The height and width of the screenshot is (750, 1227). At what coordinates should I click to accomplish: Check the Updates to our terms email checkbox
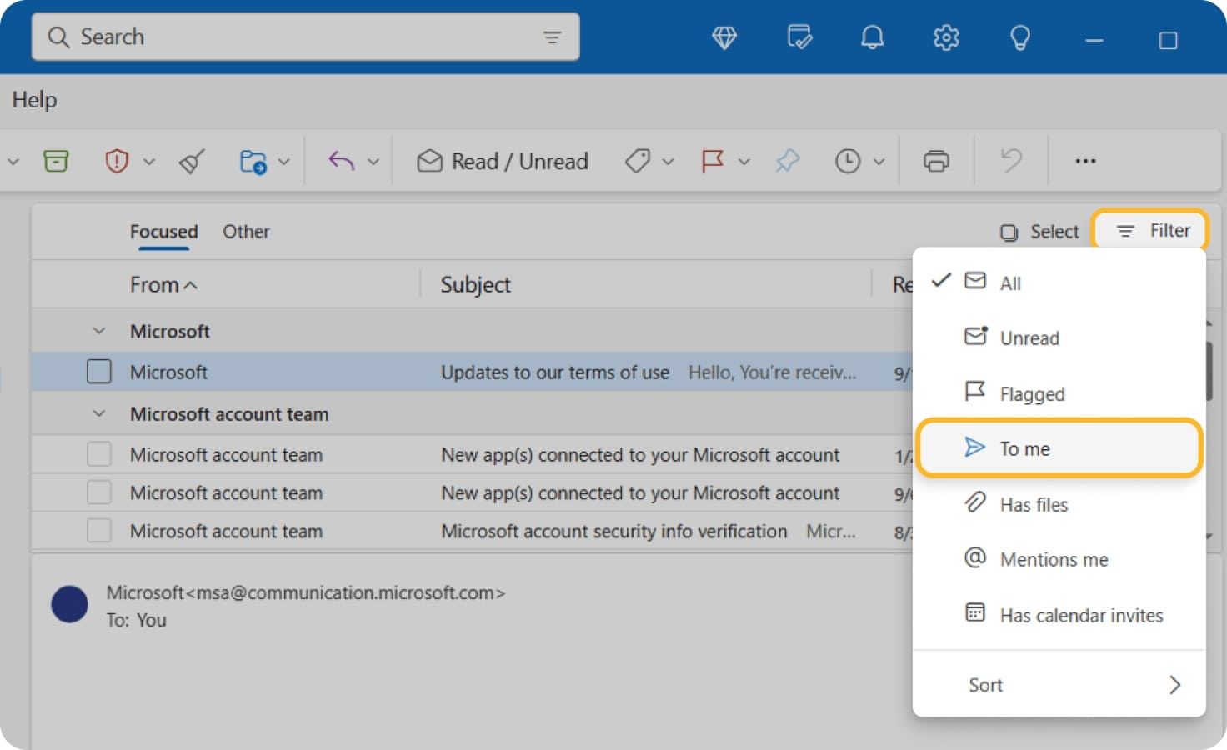tap(99, 372)
